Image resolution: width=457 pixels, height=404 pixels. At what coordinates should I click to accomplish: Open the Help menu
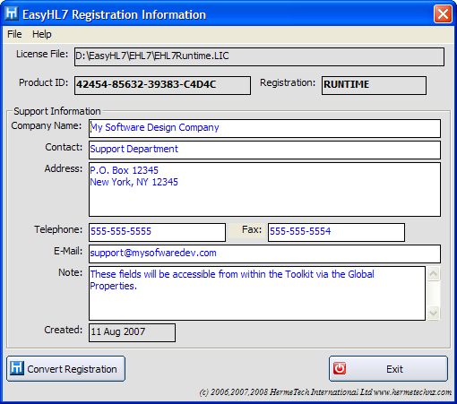(42, 34)
